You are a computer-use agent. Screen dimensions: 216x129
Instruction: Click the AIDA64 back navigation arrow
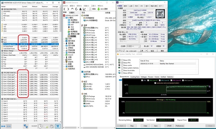(64, 9)
